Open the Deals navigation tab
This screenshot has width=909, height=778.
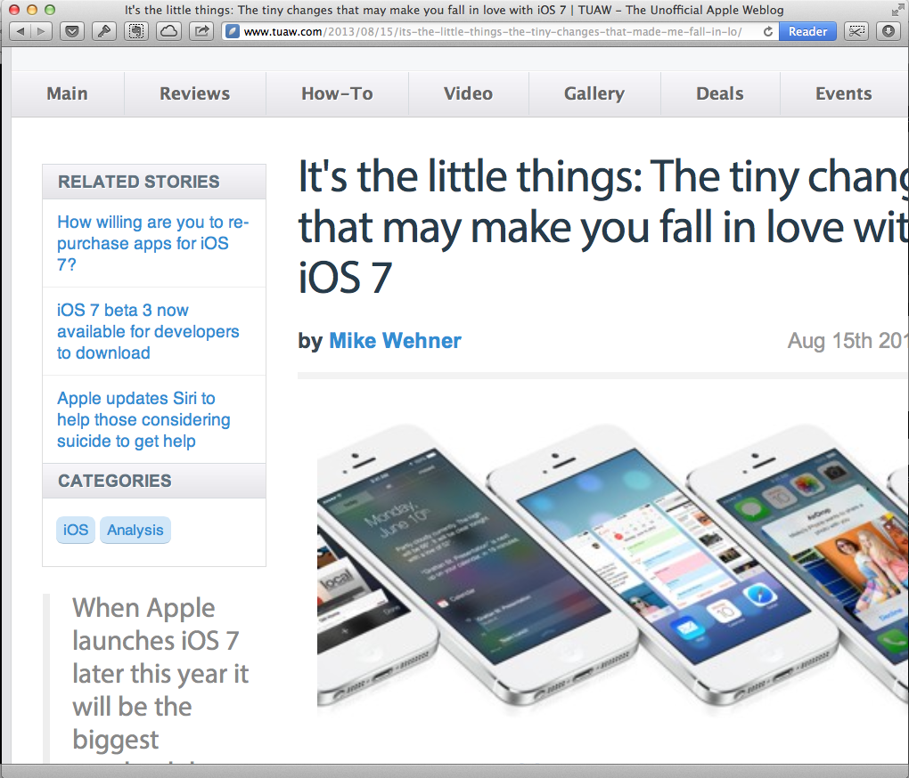coord(720,93)
